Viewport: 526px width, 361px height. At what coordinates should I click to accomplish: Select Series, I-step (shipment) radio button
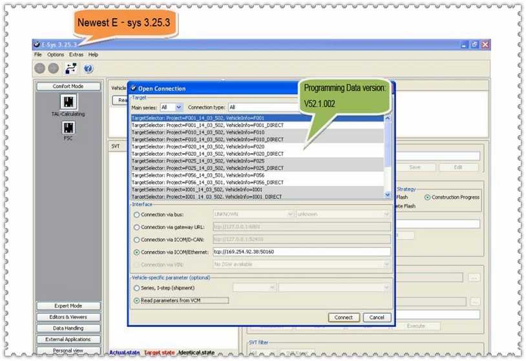tap(136, 288)
